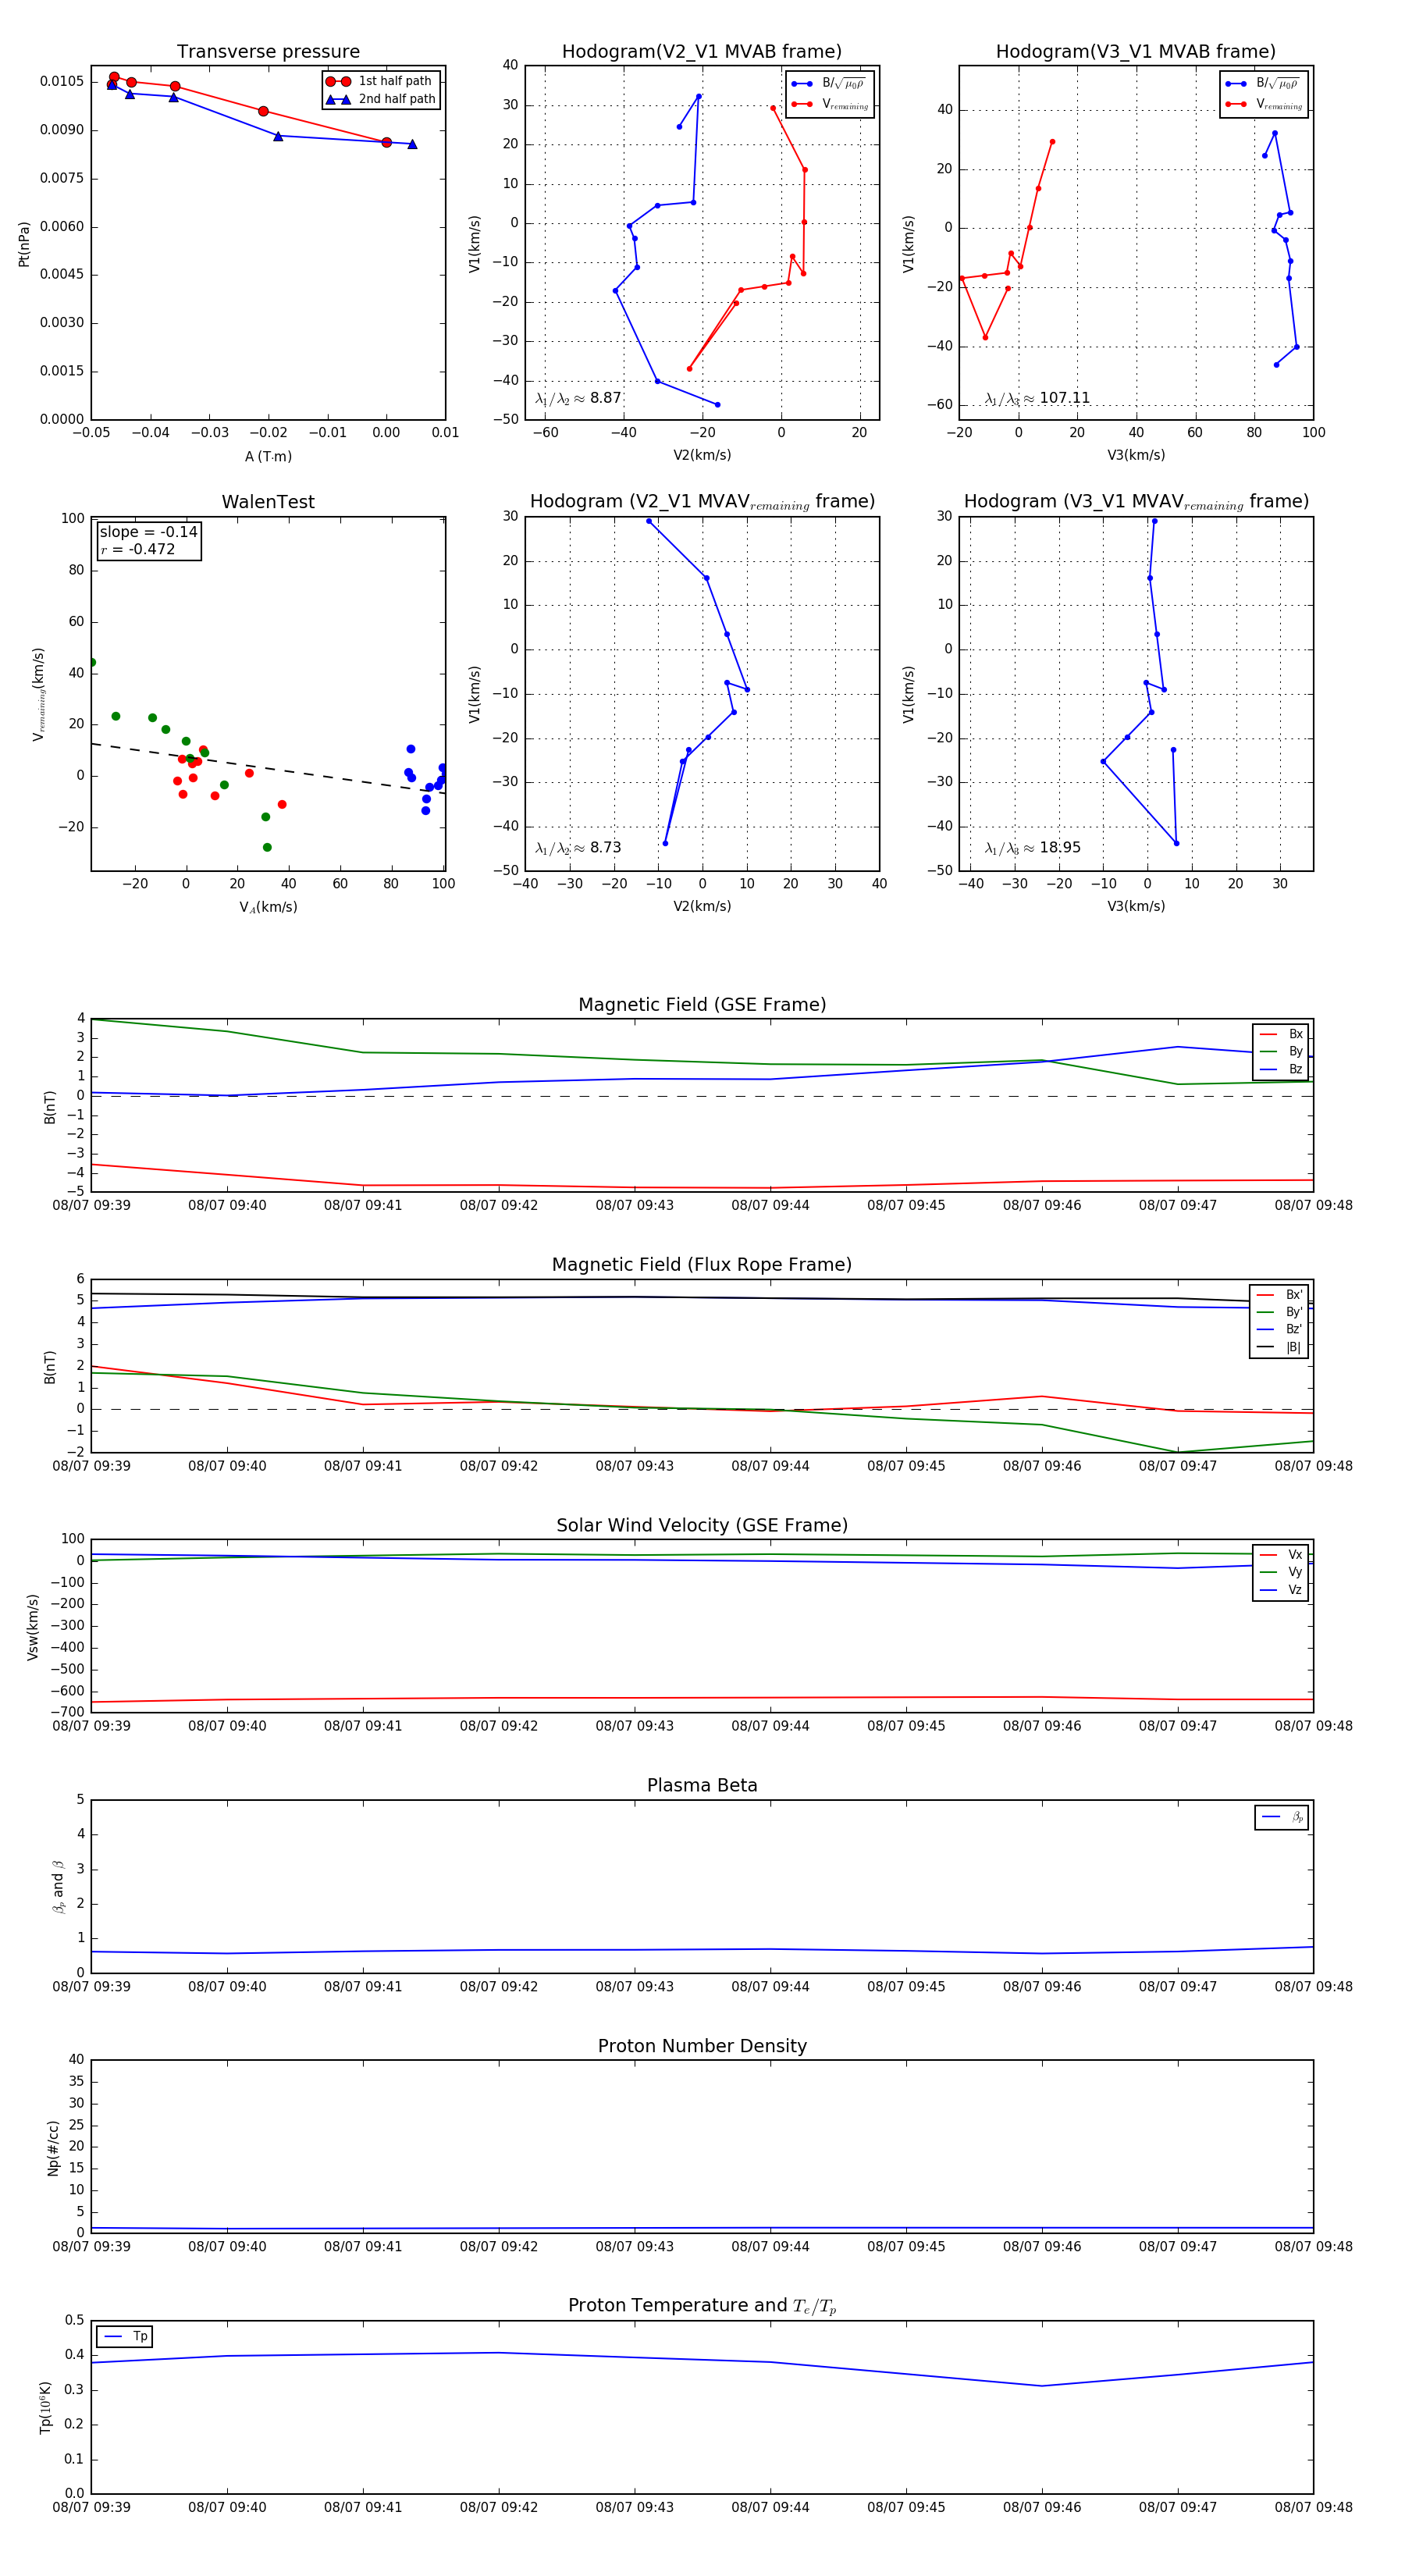
Task: Click the 'Hodogram(V2_V1 MVAB frame)' title
Action: pos(702,52)
